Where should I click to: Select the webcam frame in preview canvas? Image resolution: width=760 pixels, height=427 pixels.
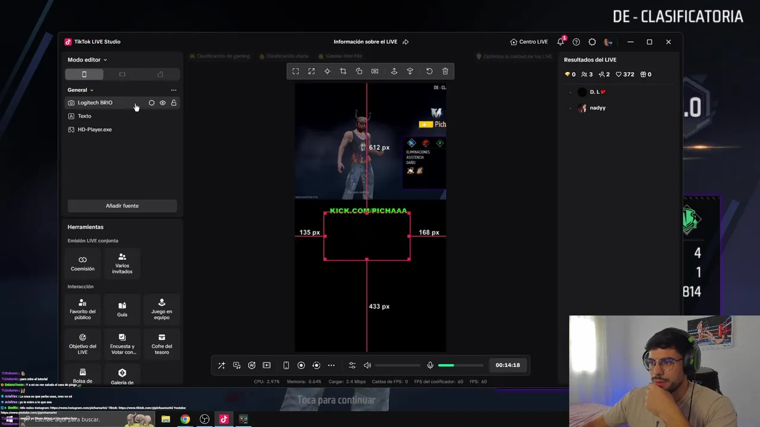point(367,235)
